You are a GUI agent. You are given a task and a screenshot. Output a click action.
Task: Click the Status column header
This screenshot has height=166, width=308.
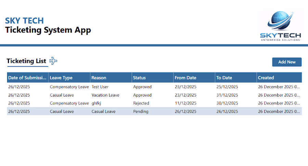(152, 78)
